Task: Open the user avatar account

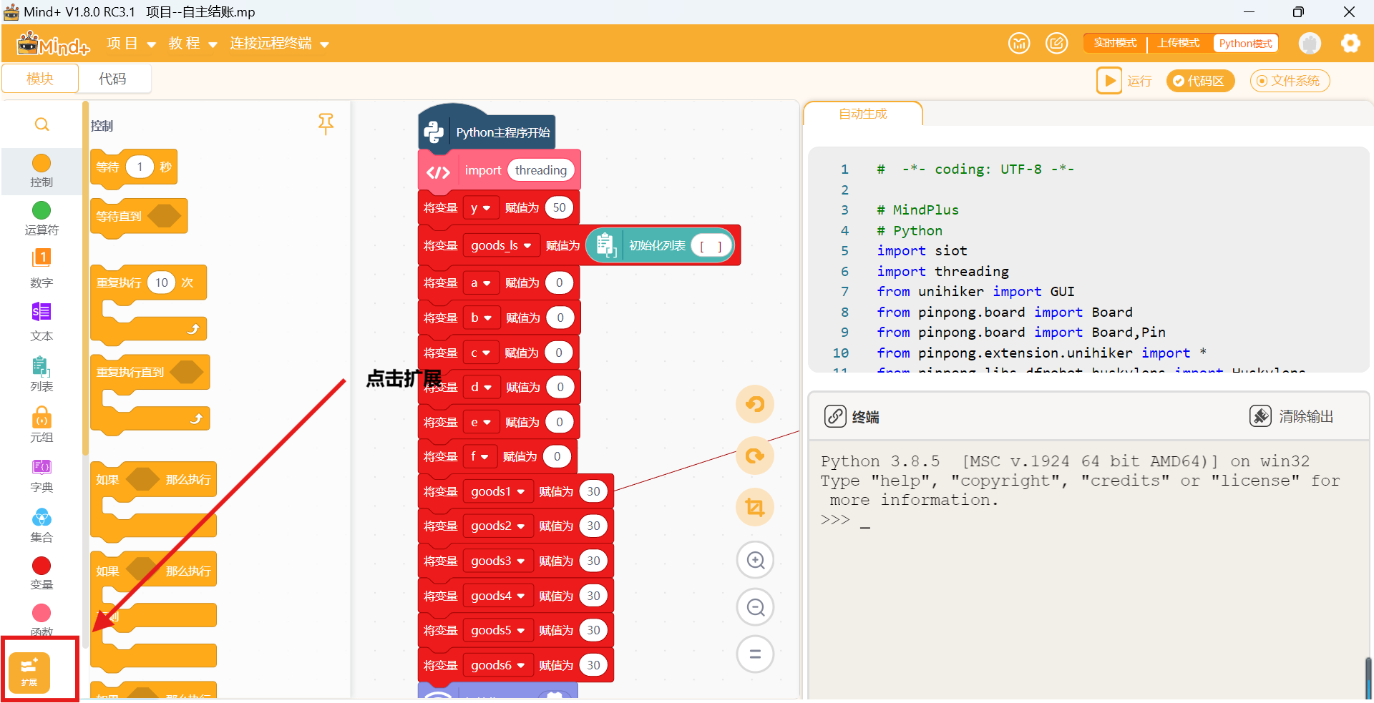Action: click(x=1310, y=44)
